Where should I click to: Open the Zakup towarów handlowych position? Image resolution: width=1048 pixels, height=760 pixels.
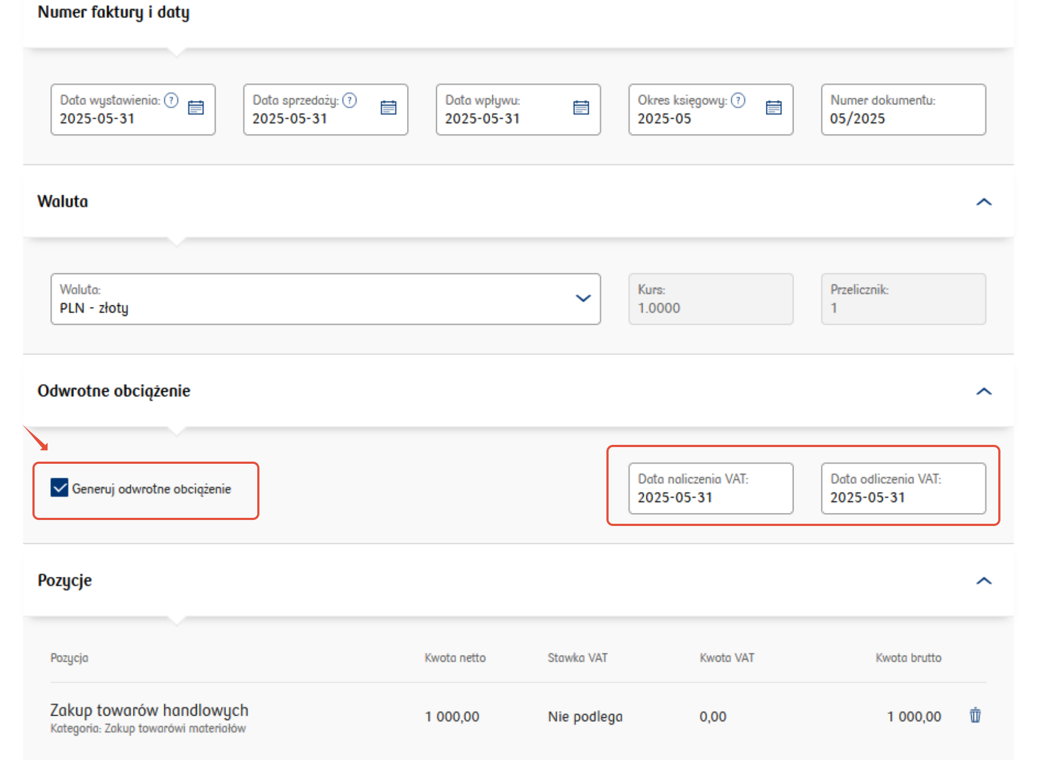tap(149, 710)
